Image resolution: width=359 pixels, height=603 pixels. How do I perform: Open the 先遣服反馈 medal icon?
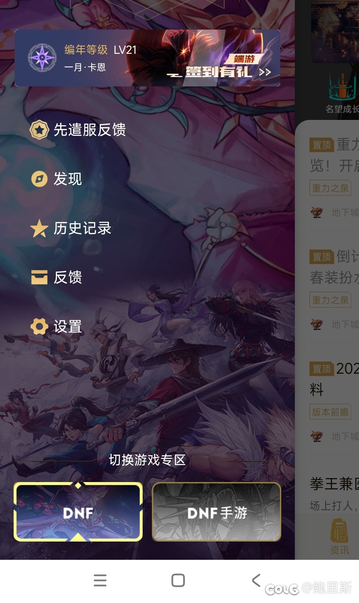(x=39, y=130)
